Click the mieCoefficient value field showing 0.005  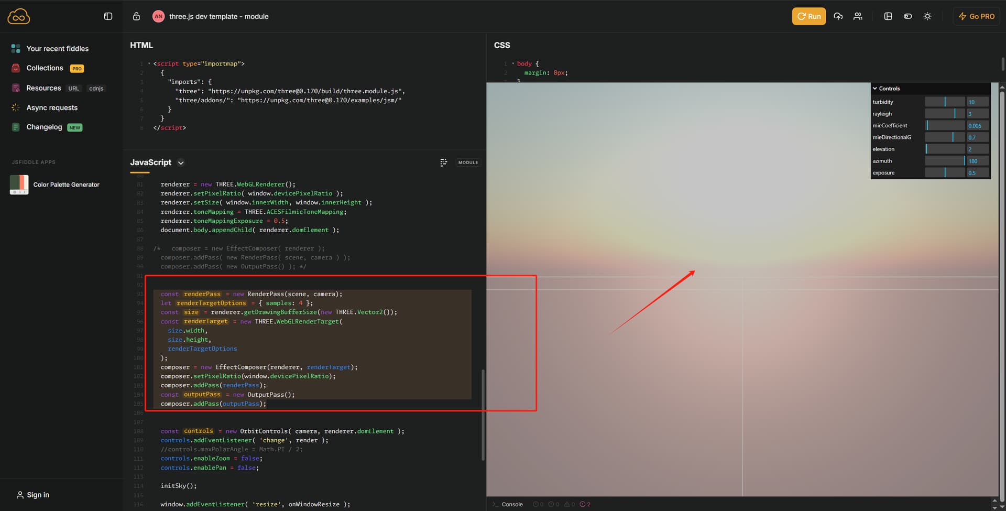click(978, 125)
